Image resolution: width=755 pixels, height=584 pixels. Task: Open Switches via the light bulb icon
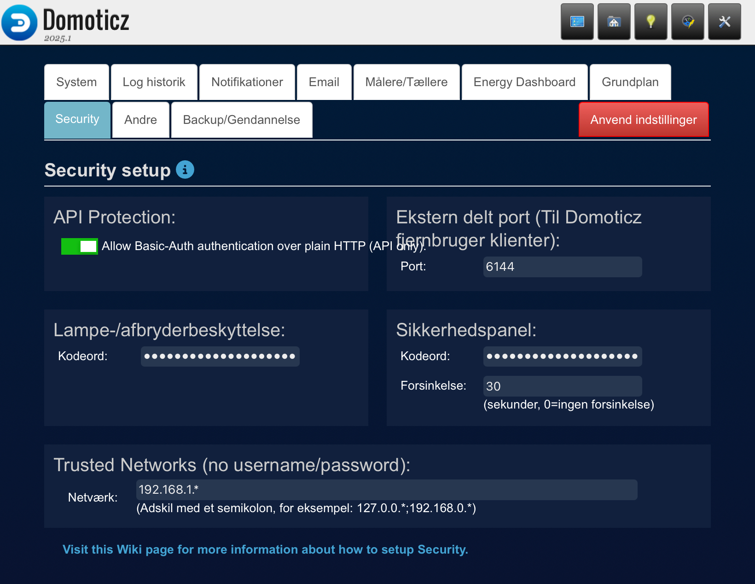point(650,22)
